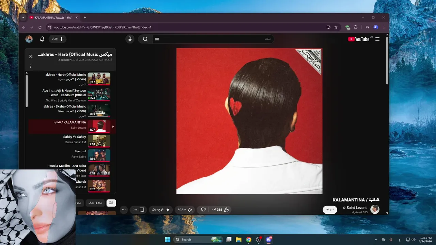Focus the YouTube search input field
The height and width of the screenshot is (245, 436).
tap(213, 39)
